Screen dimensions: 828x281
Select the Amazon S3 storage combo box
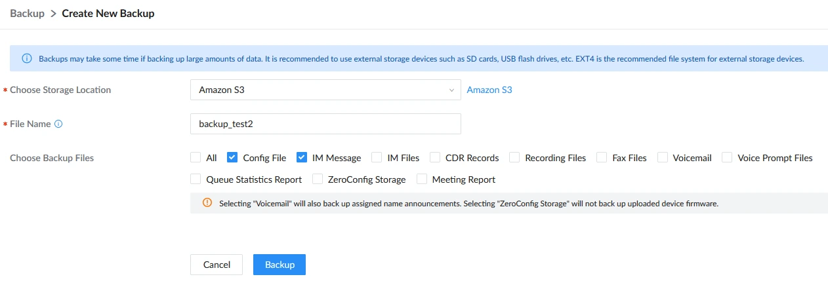[x=325, y=90]
